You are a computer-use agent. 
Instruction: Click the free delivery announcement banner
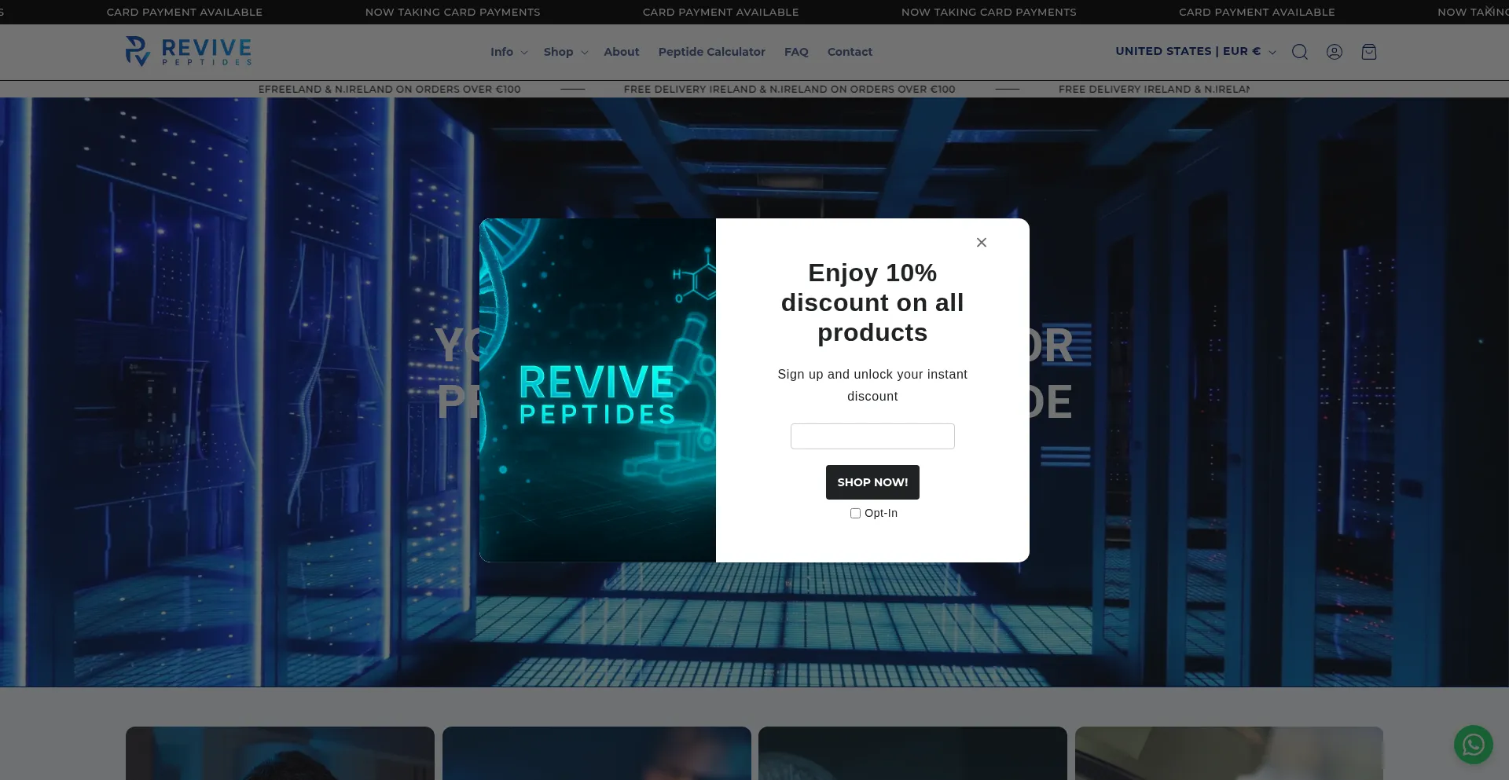pos(790,89)
